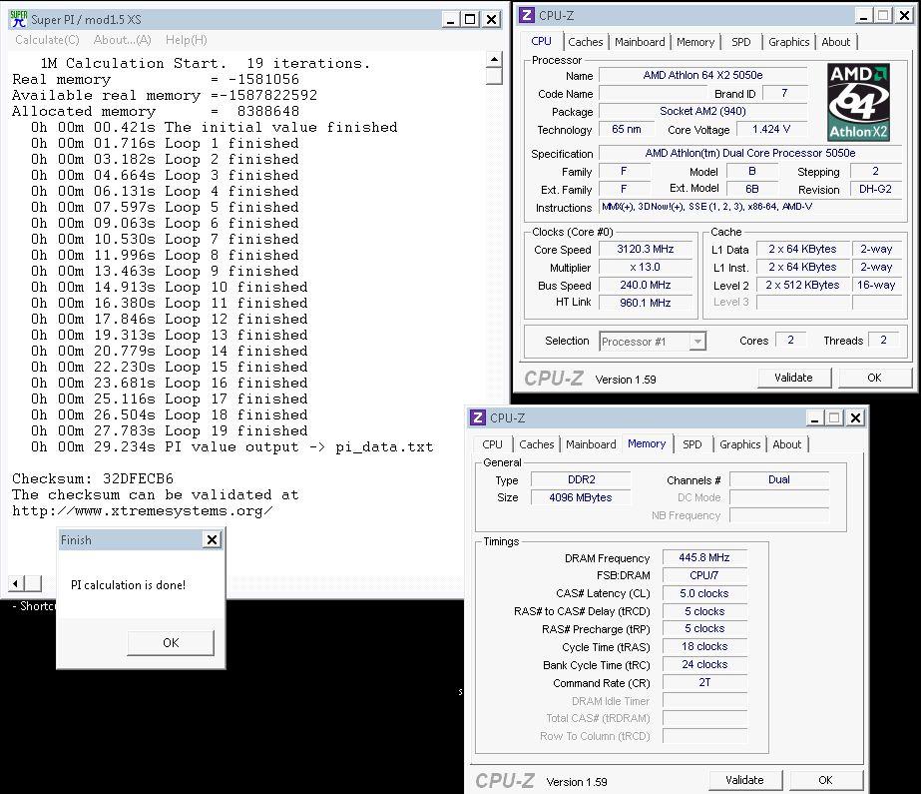921x794 pixels.
Task: Close the Finish dialog with X button
Action: tap(212, 539)
